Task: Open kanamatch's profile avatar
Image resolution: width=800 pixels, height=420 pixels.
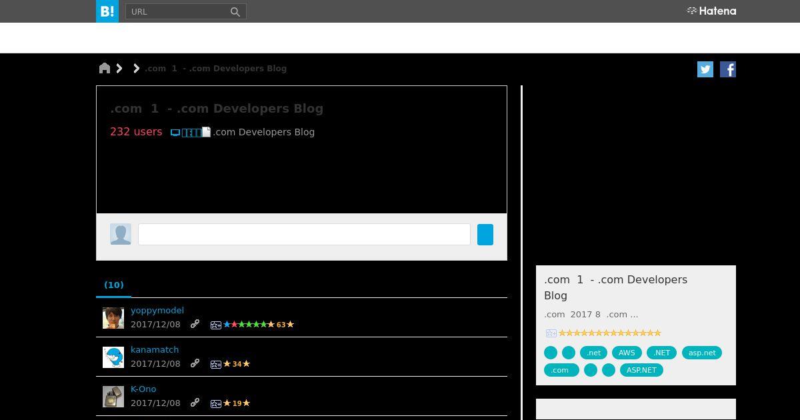Action: pos(113,357)
